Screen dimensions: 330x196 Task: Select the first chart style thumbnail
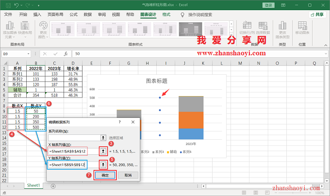[x=63, y=29]
